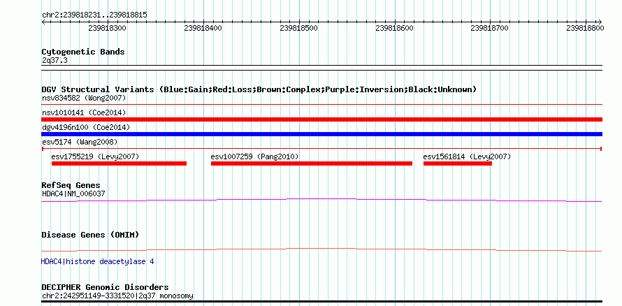
Task: Click the left arrow of the ruler
Action: point(44,22)
